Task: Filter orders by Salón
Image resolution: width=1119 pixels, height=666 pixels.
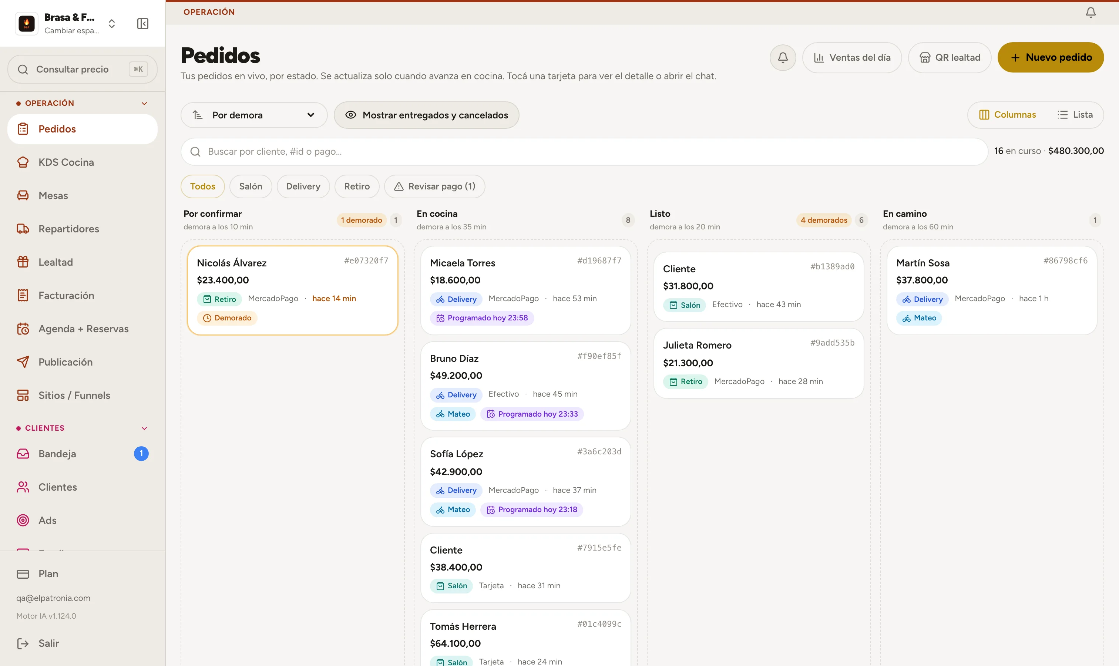Action: pos(251,186)
